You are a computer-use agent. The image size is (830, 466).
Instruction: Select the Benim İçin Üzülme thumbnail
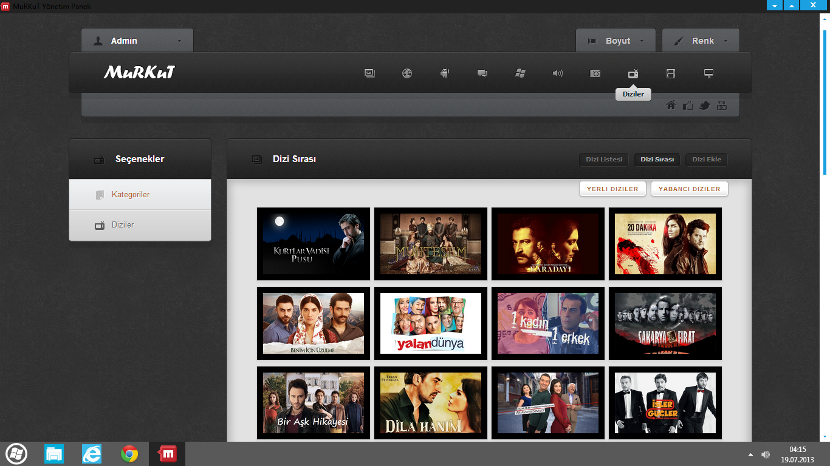(x=314, y=323)
